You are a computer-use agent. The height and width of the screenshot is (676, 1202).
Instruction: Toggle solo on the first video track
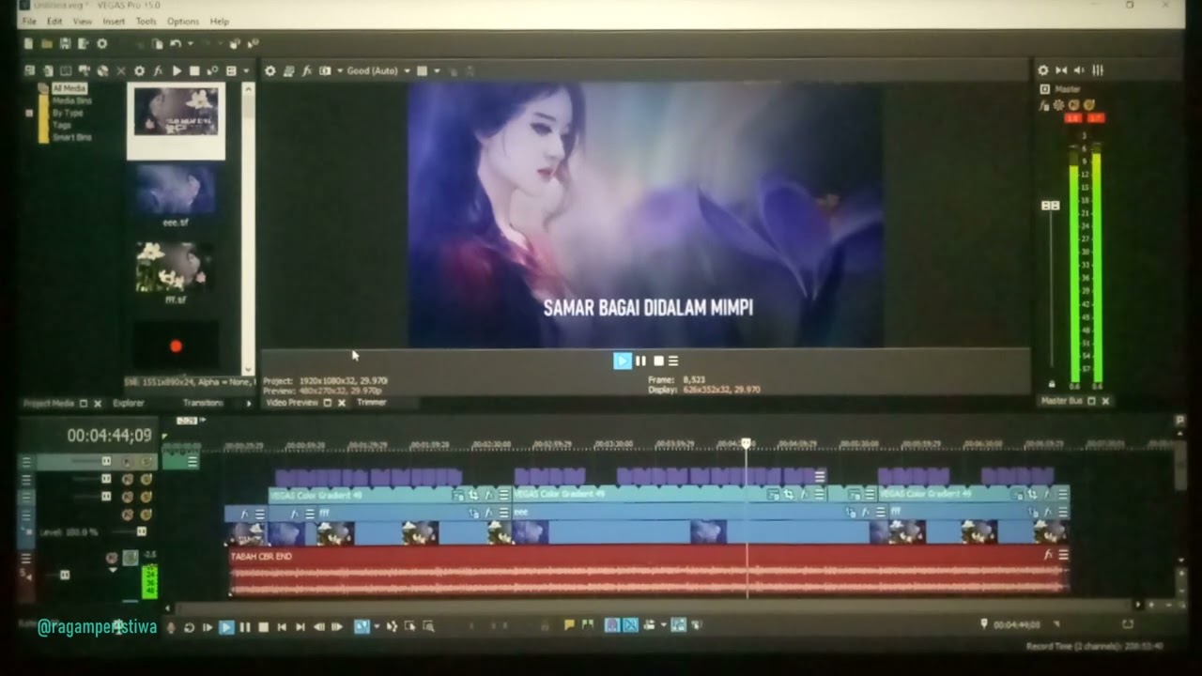point(146,461)
